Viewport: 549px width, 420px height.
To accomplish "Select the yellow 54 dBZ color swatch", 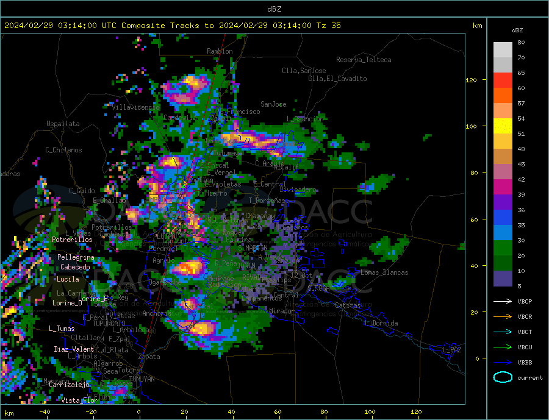I will point(503,126).
